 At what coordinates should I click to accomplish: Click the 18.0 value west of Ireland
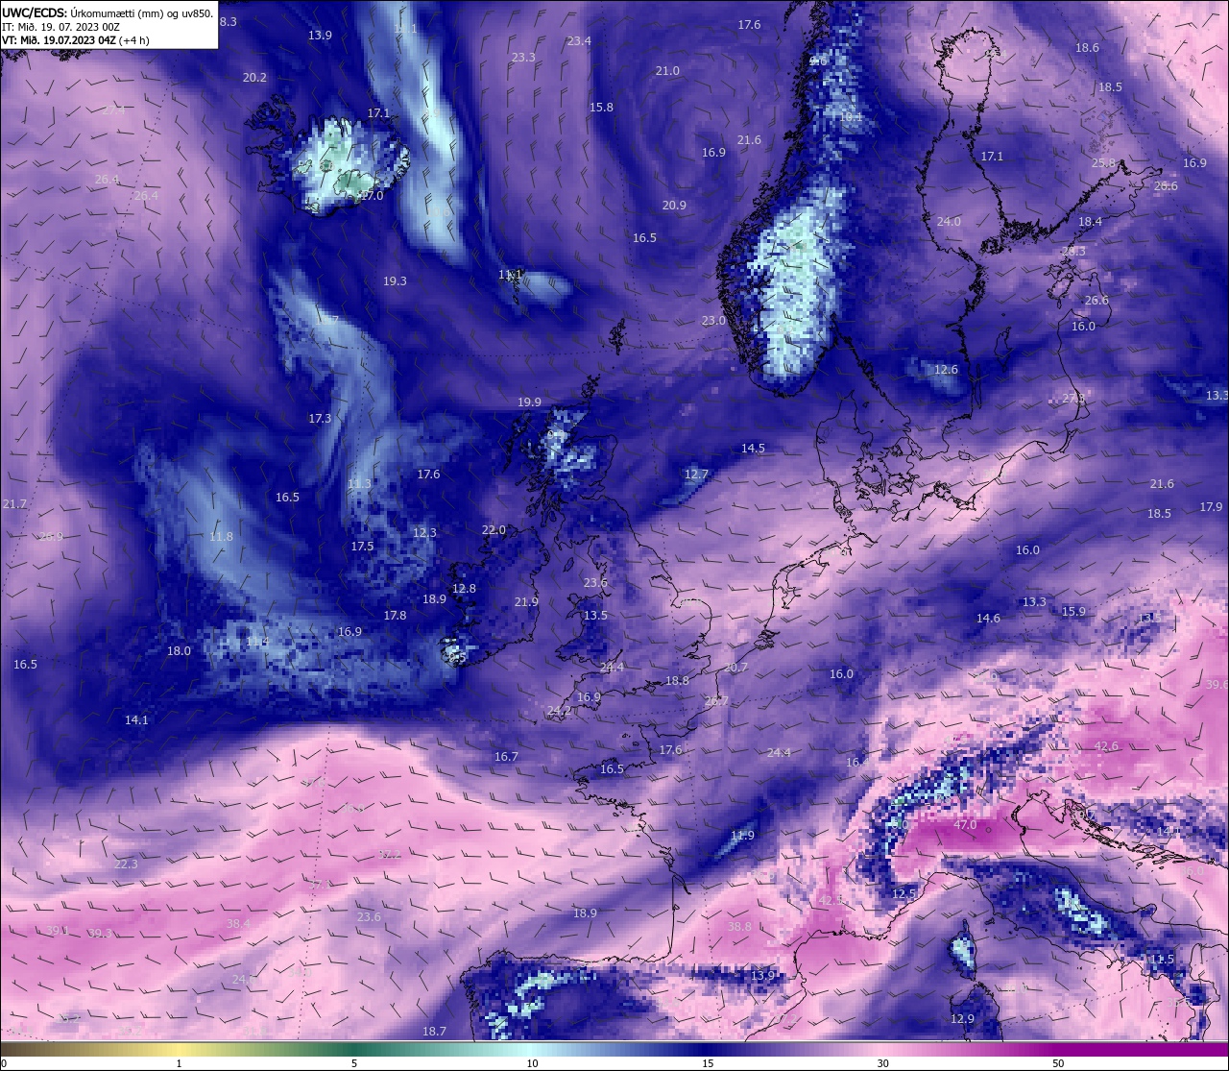[179, 650]
